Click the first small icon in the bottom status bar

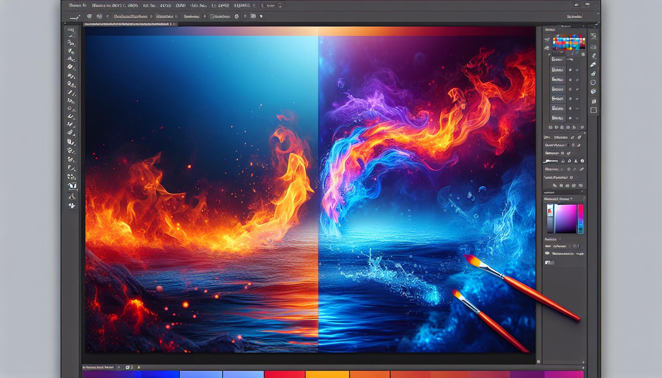click(x=119, y=367)
